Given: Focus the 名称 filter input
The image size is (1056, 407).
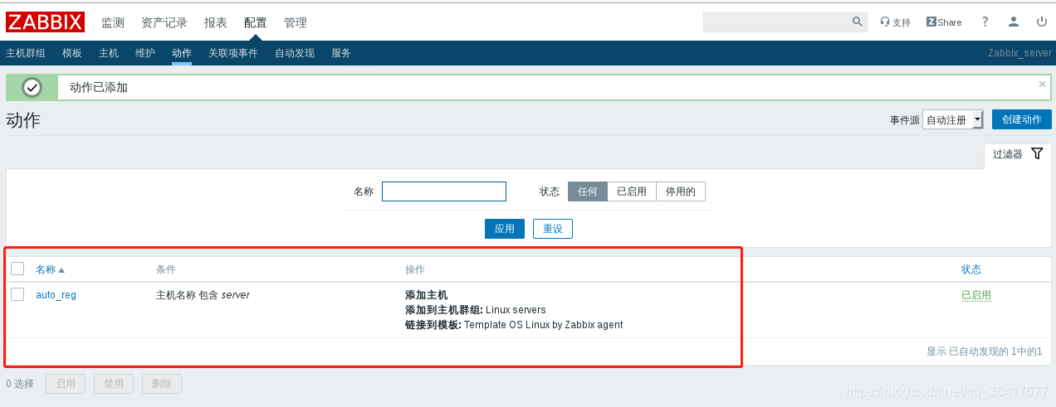Looking at the screenshot, I should (444, 191).
